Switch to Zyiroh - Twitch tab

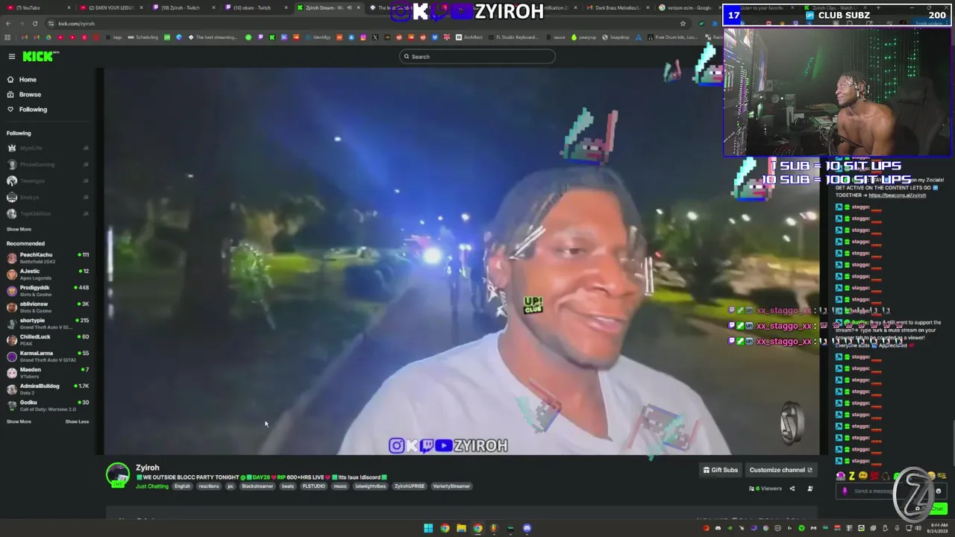(183, 7)
